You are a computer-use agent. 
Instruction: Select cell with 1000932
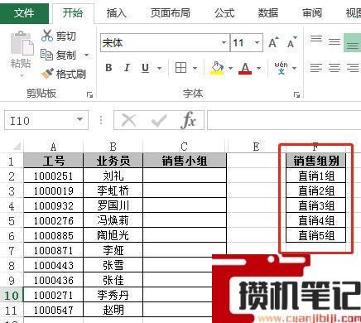53,205
